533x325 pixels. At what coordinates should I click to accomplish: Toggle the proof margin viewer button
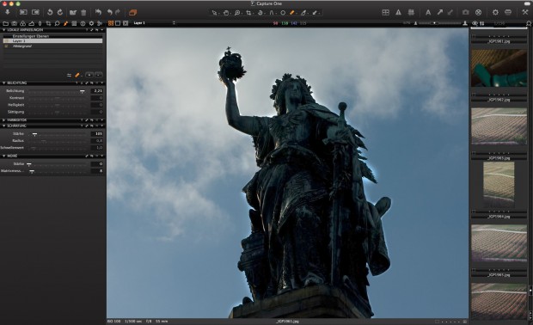point(126,23)
